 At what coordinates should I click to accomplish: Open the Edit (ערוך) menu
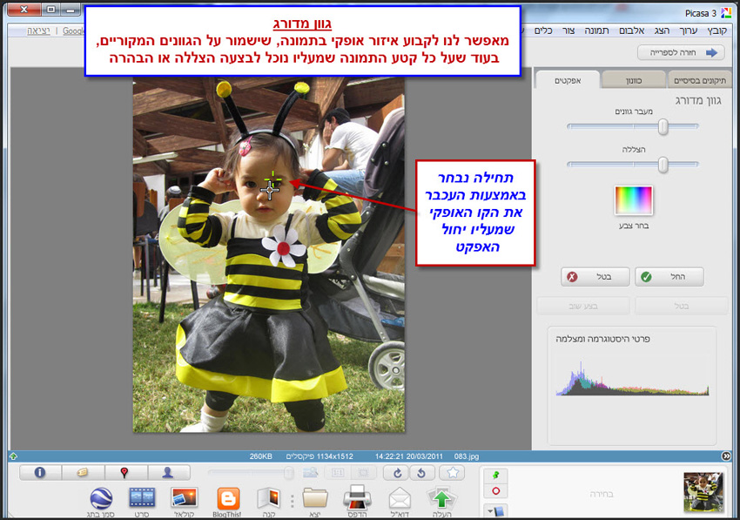coord(688,30)
